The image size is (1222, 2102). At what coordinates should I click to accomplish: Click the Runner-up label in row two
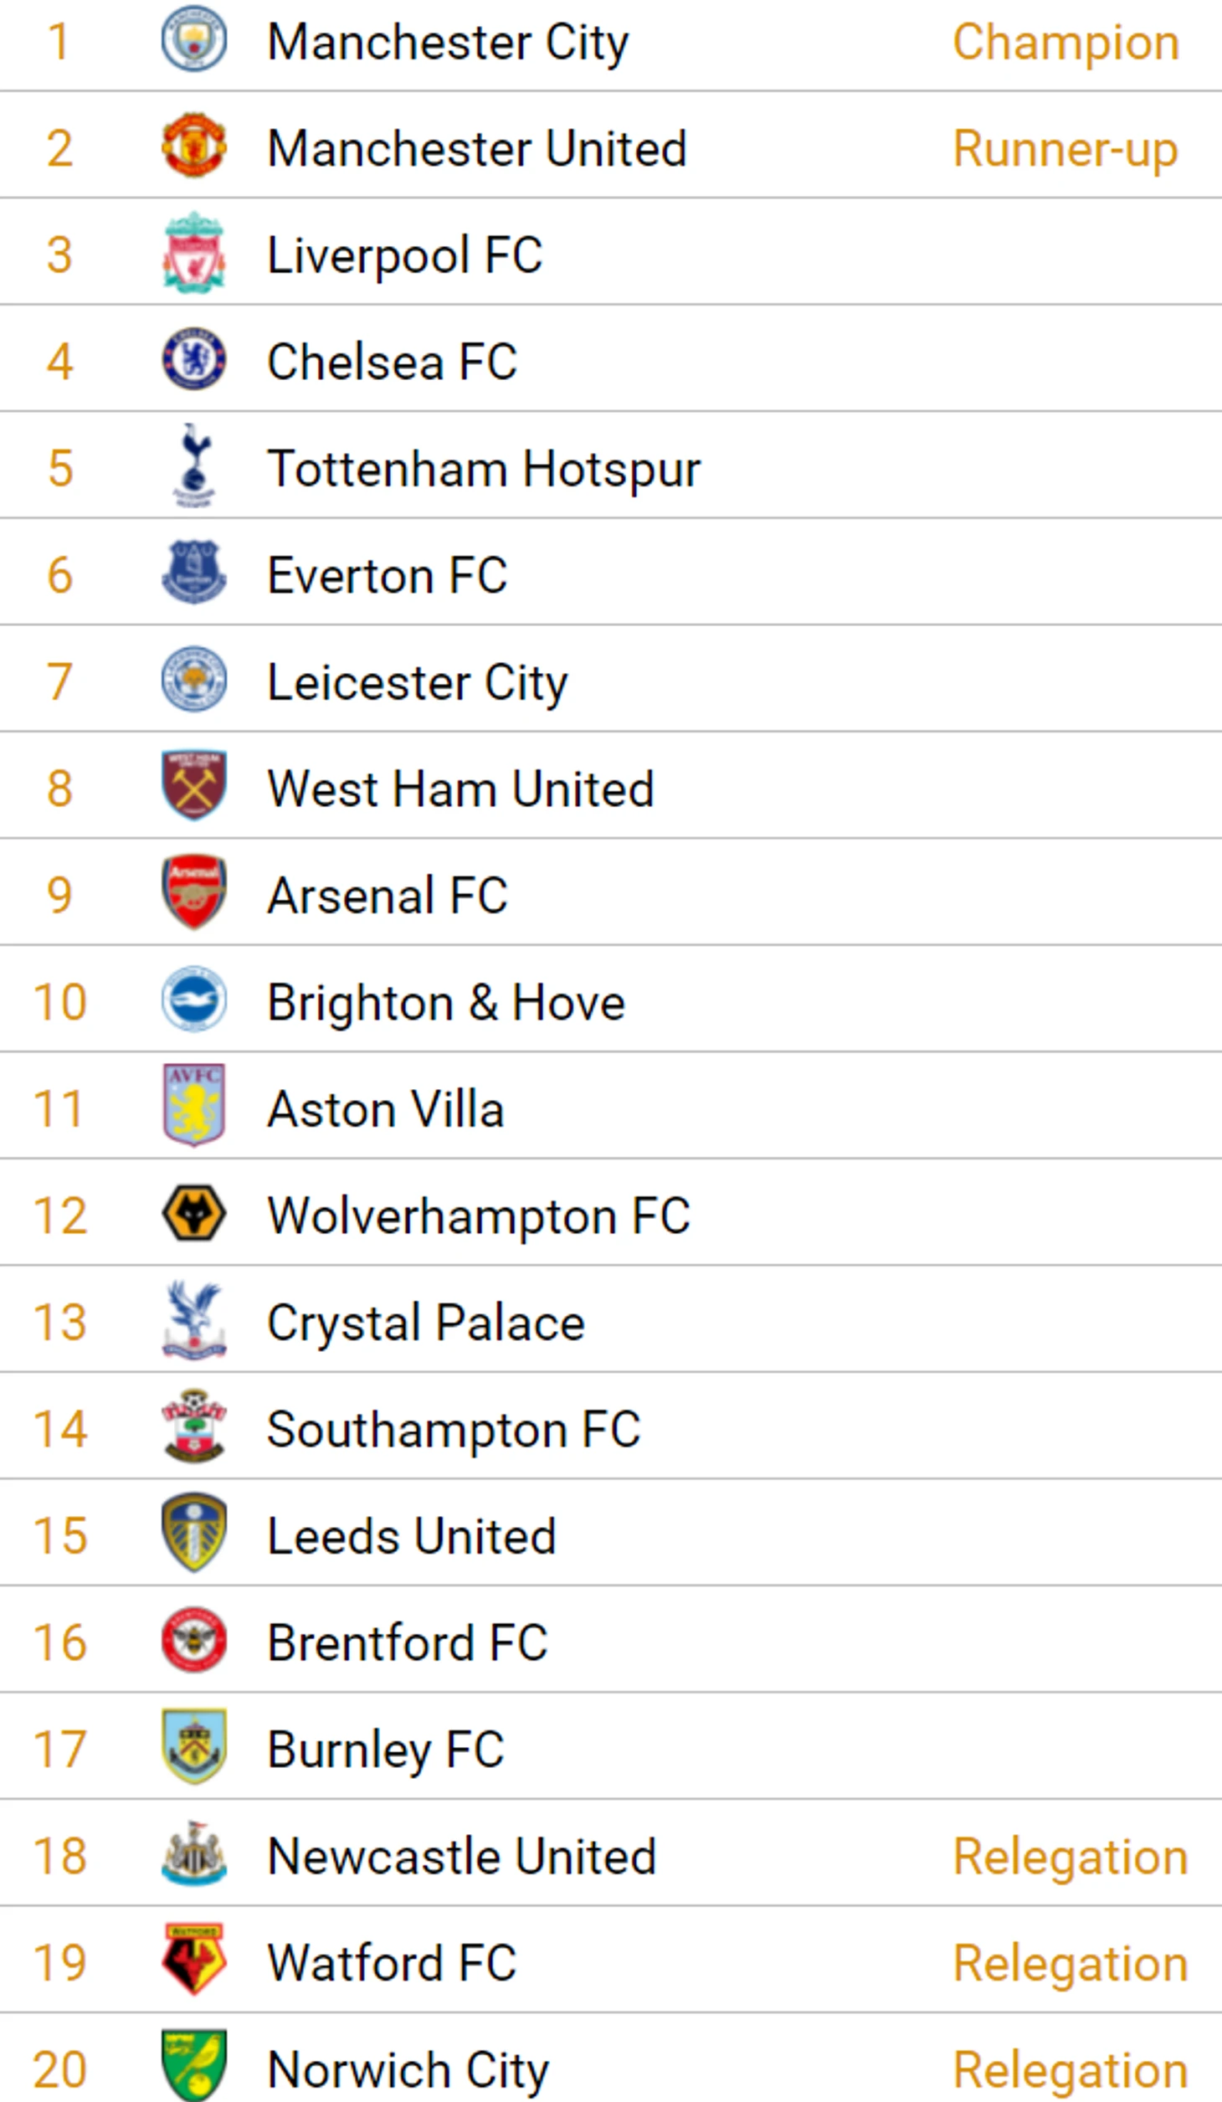[1065, 149]
